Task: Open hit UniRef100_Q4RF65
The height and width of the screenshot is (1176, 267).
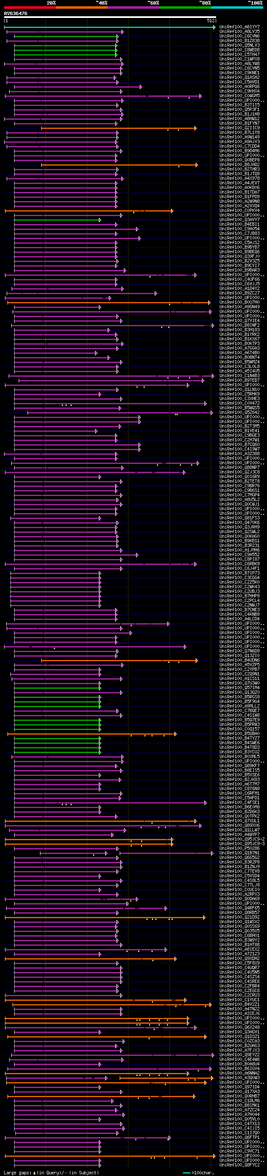Action: coord(239,908)
